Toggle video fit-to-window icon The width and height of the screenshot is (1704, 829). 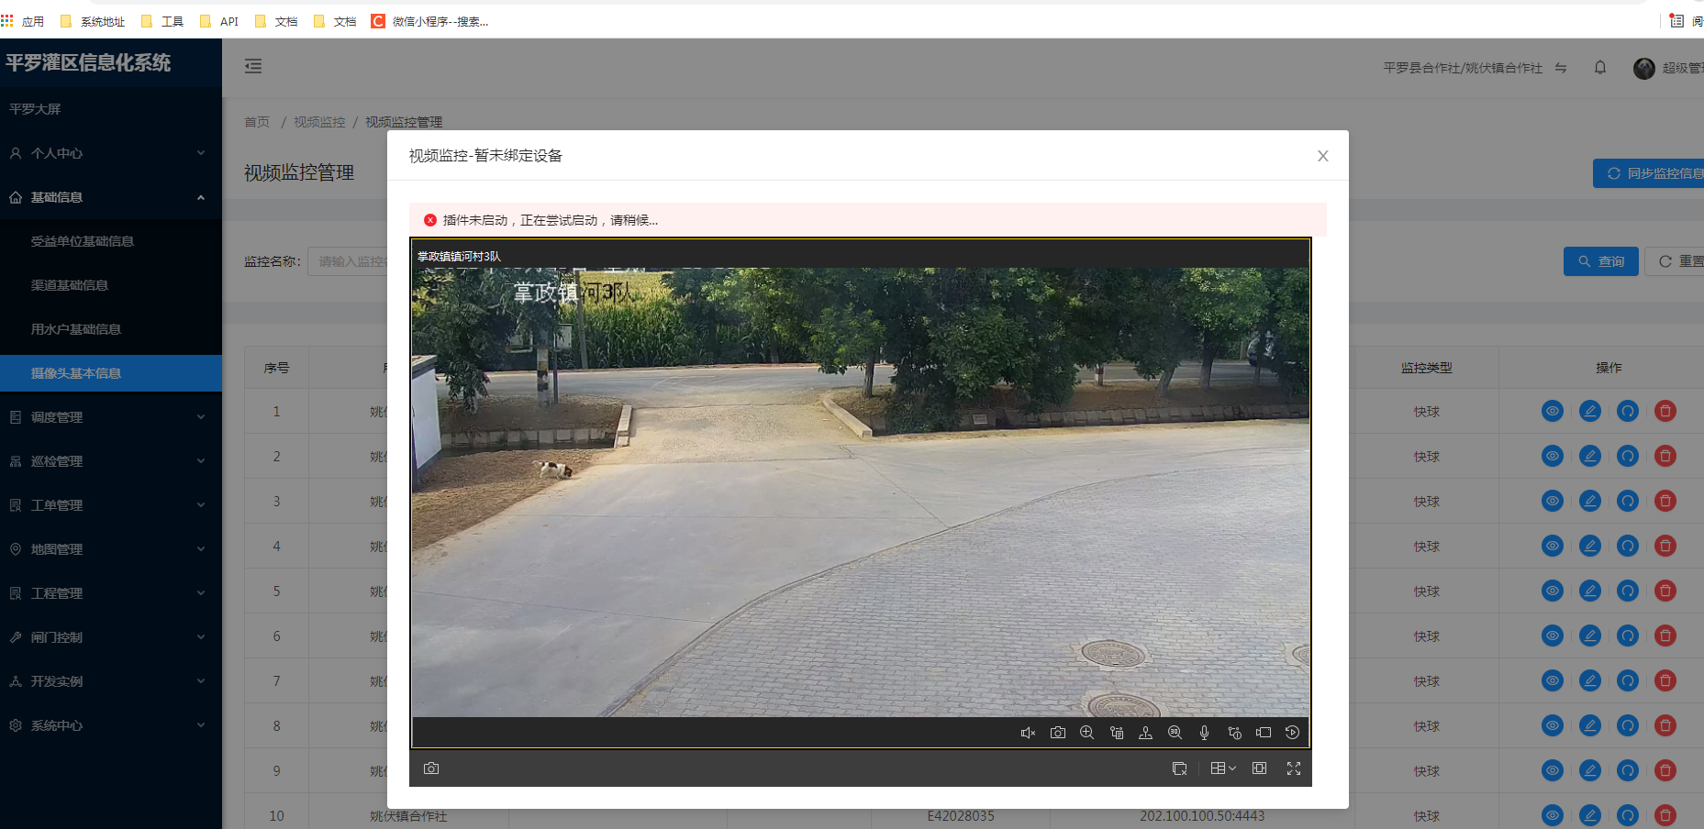[1260, 768]
